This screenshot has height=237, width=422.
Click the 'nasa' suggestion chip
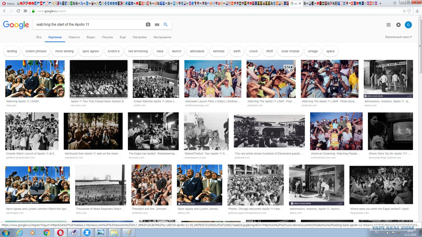160,51
